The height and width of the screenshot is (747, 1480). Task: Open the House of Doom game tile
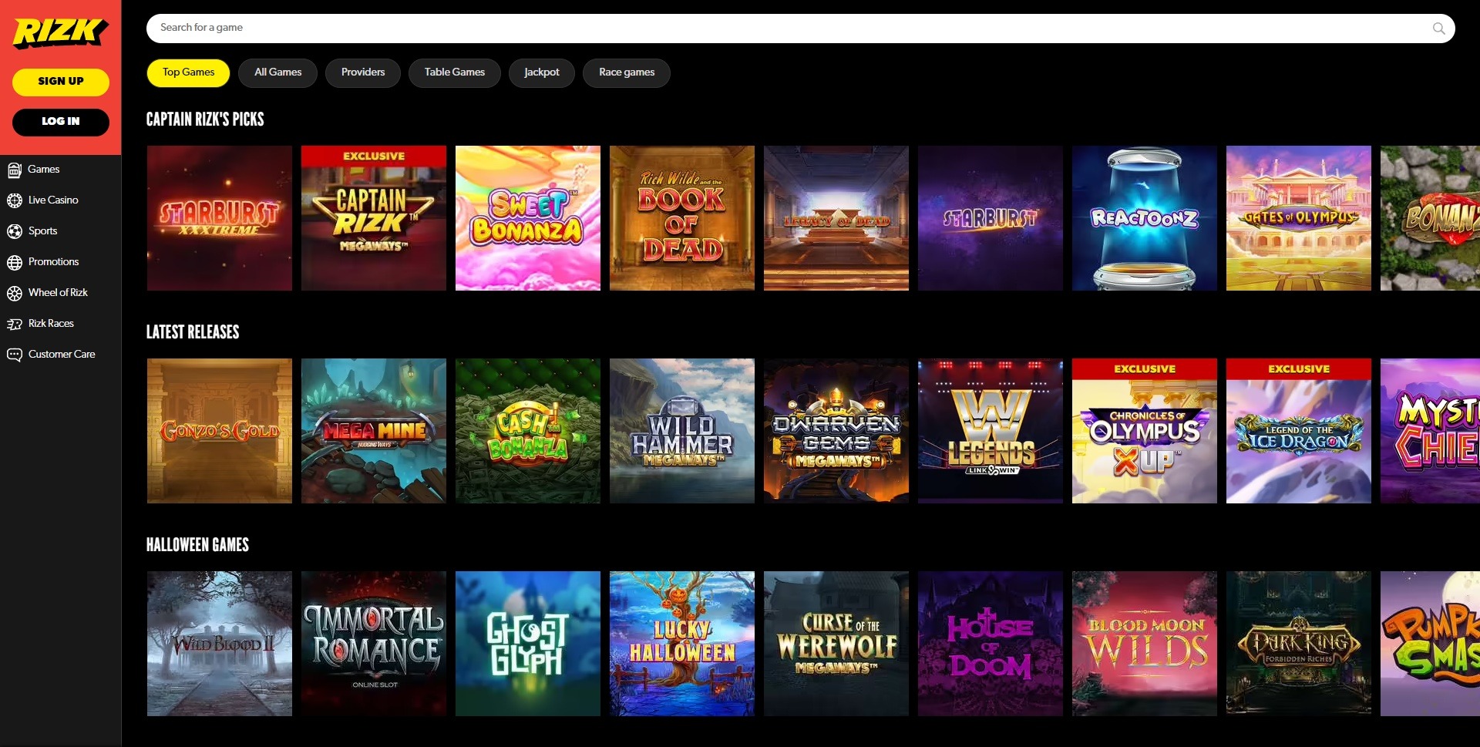[991, 644]
